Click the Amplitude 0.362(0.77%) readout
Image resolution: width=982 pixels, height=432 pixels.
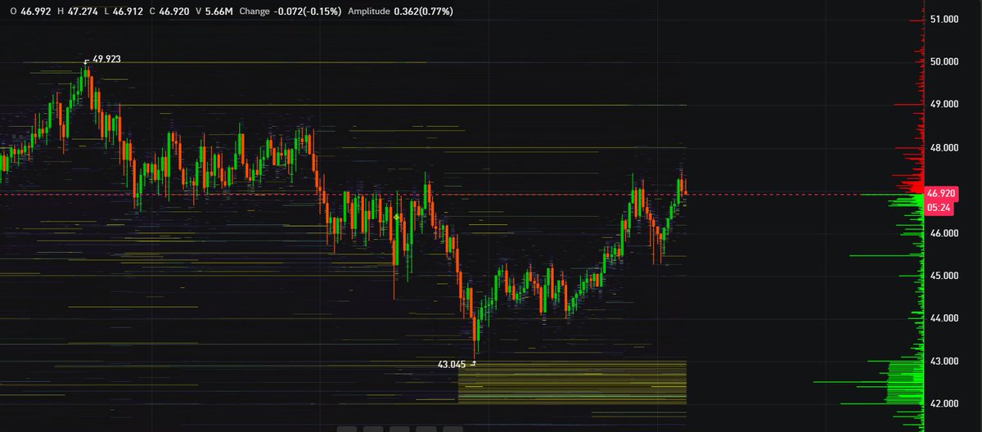click(x=400, y=11)
